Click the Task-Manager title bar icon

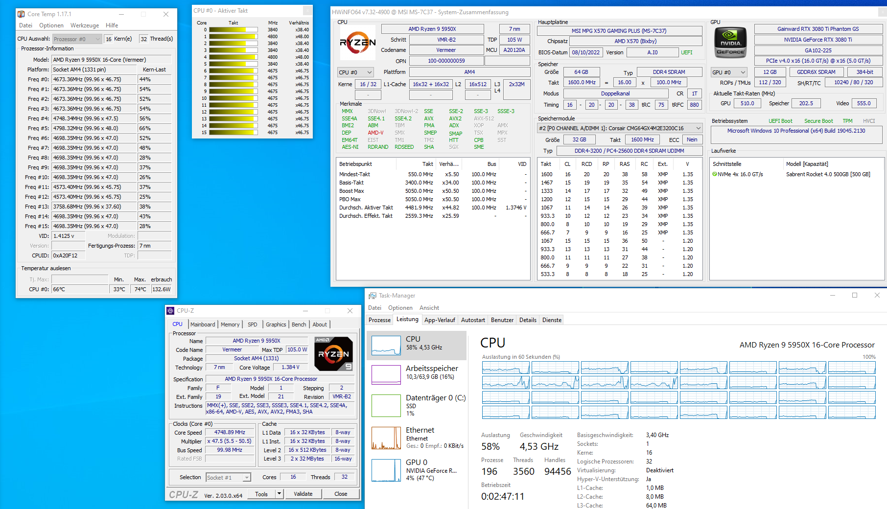(373, 296)
